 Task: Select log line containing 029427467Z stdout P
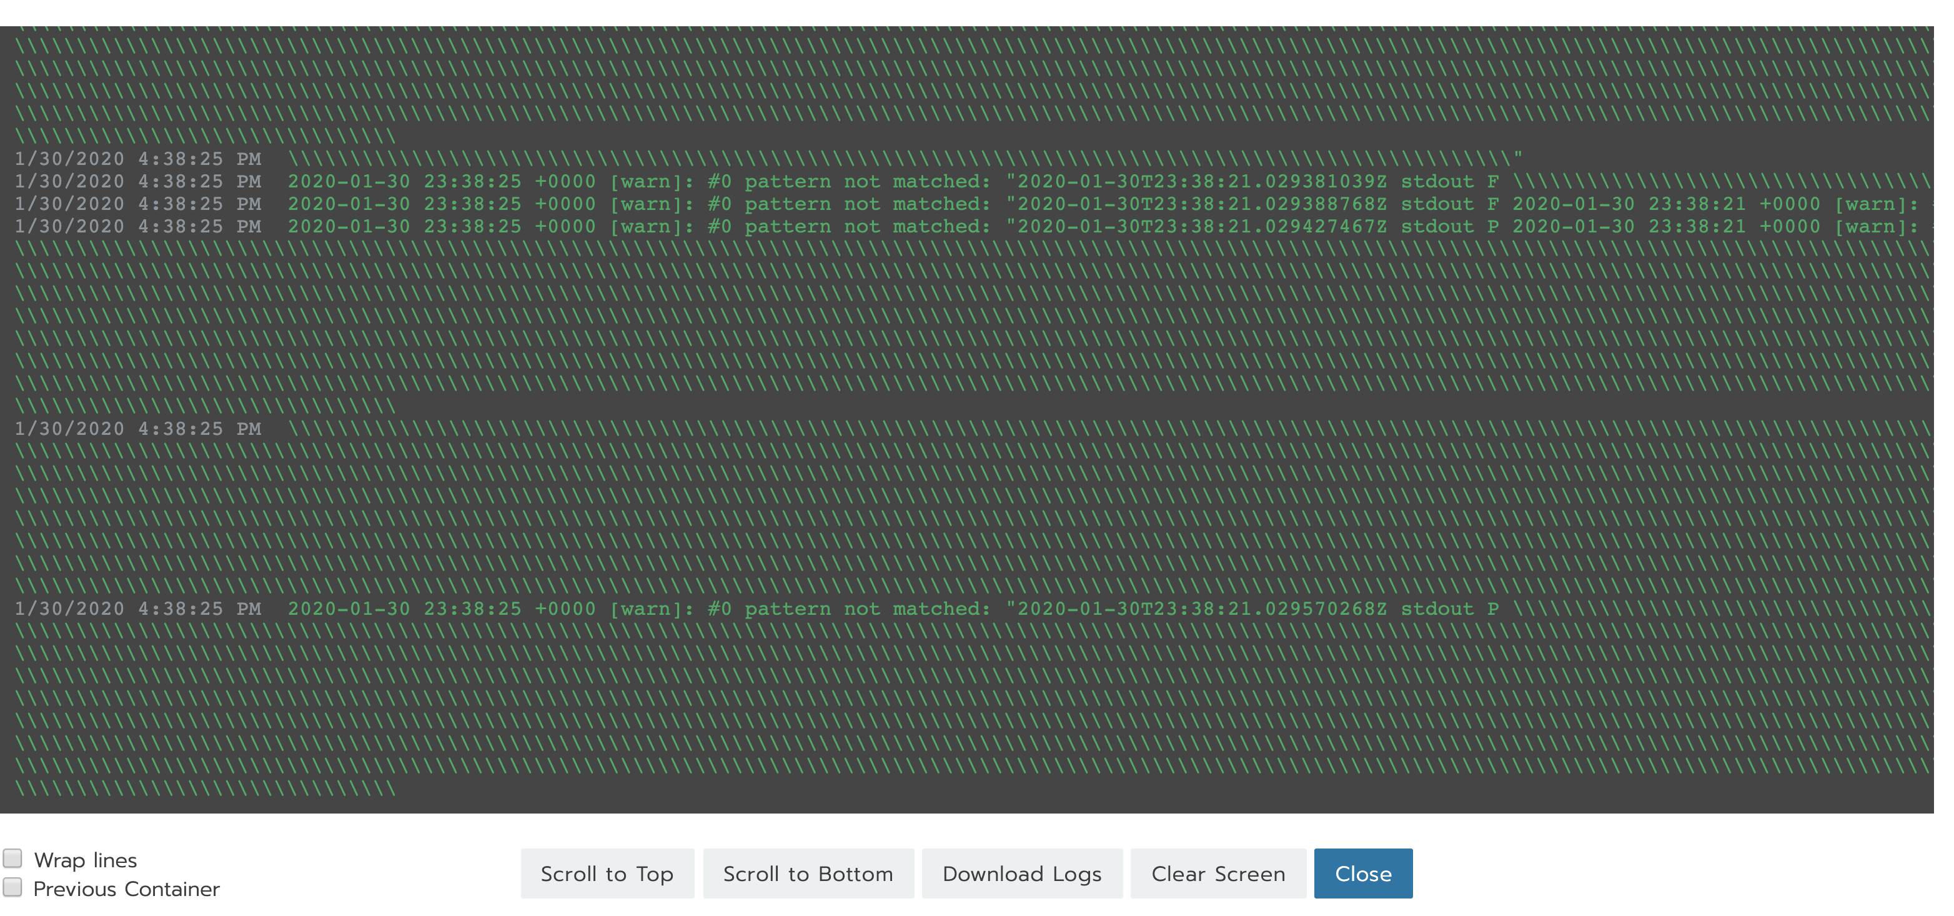pyautogui.click(x=973, y=227)
